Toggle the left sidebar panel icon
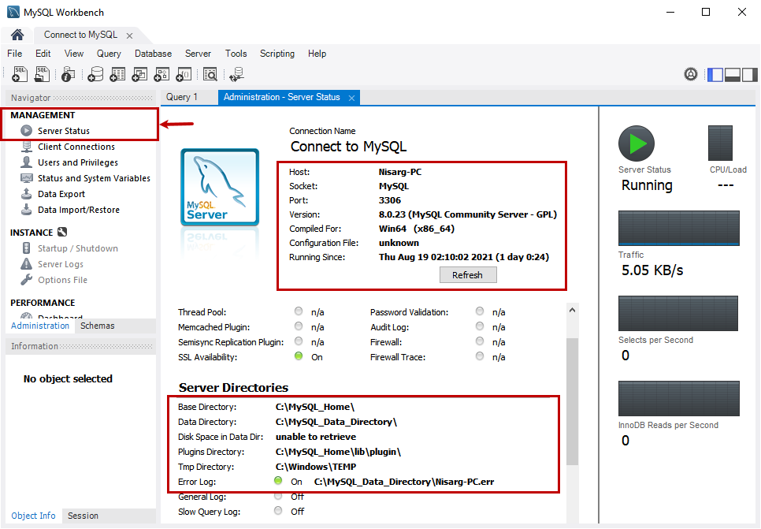This screenshot has width=761, height=529. [715, 75]
